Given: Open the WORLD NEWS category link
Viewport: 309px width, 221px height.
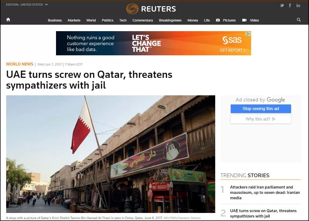Looking at the screenshot, I should point(20,64).
